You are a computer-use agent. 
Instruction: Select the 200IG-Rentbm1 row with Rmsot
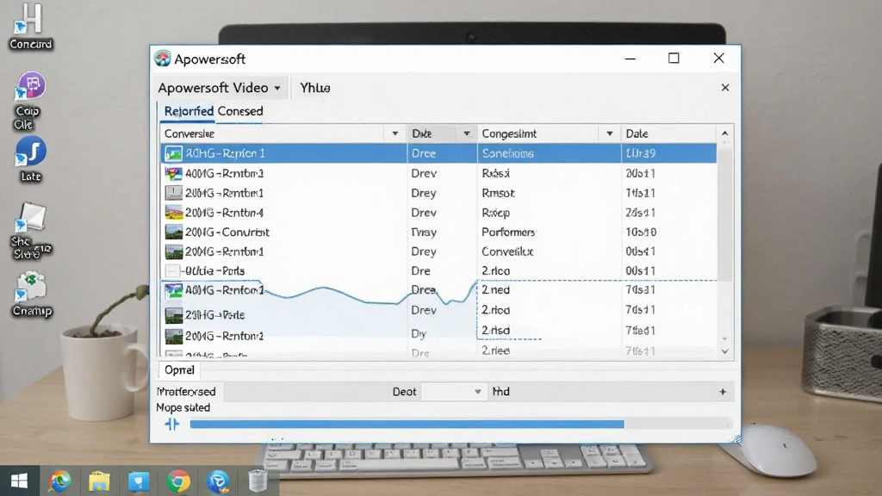pos(438,193)
